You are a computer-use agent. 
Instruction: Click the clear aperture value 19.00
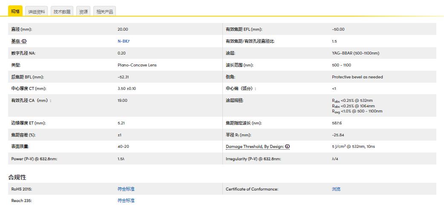click(x=122, y=100)
